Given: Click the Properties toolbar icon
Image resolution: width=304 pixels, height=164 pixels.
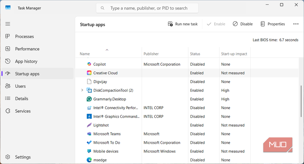Looking at the screenshot, I should 263,24.
